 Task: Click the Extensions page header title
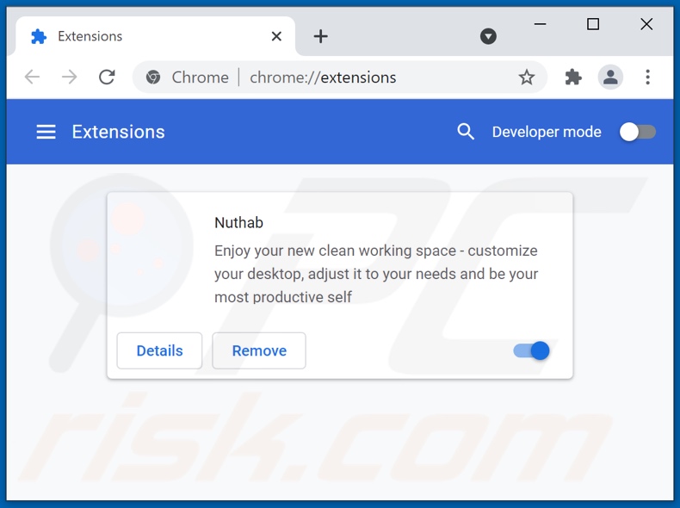pyautogui.click(x=119, y=132)
